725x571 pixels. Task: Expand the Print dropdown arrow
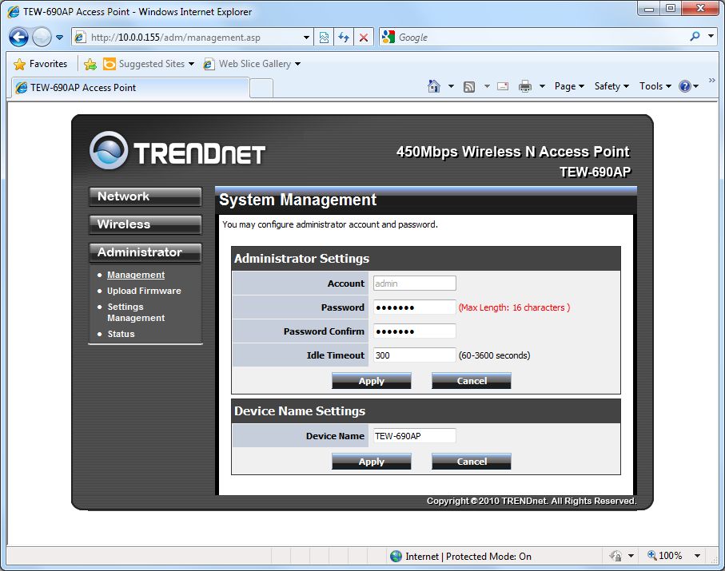click(x=543, y=86)
